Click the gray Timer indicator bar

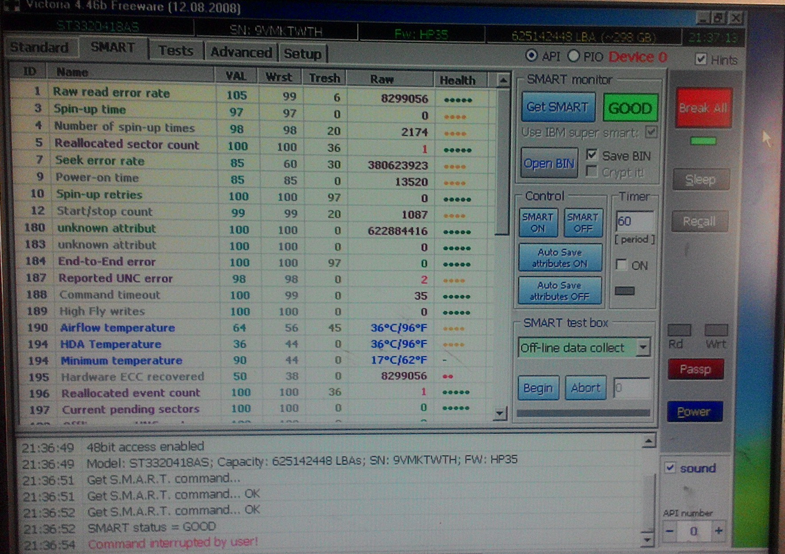(x=625, y=291)
